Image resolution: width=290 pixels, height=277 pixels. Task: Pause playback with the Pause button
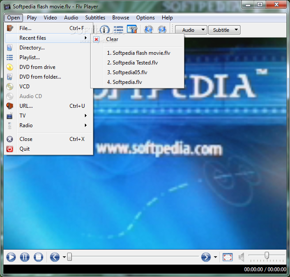click(x=25, y=257)
